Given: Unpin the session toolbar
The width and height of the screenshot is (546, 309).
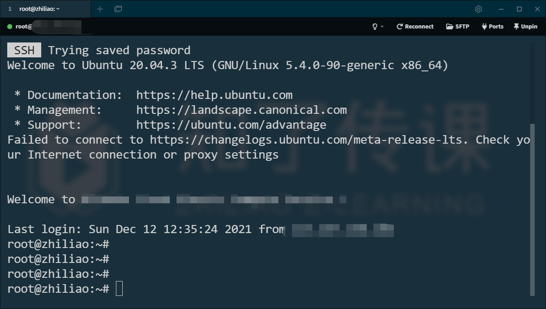Looking at the screenshot, I should coord(525,27).
